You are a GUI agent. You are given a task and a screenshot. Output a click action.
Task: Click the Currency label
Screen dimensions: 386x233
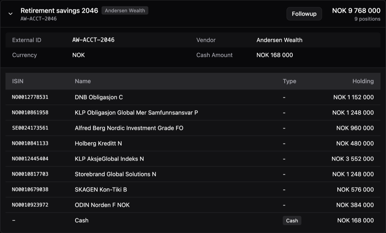tap(24, 55)
